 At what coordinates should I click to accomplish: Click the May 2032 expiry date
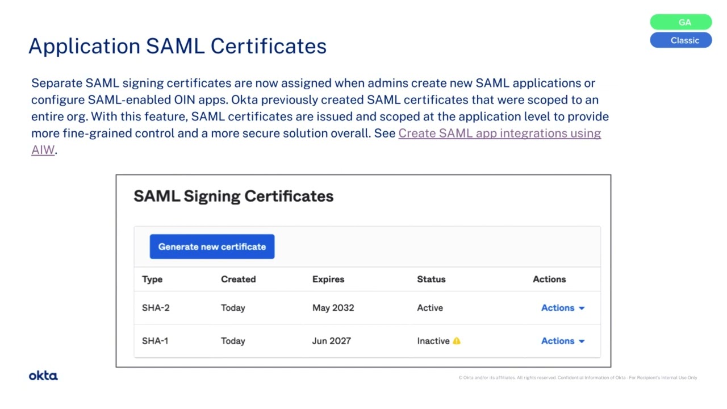point(333,308)
